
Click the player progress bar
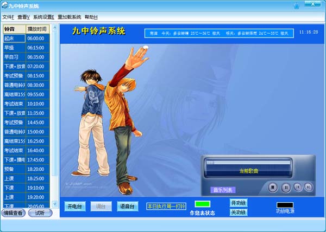pyautogui.click(x=248, y=163)
